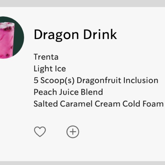Click the Dragon Drink title
The height and width of the screenshot is (165, 165).
[75, 34]
